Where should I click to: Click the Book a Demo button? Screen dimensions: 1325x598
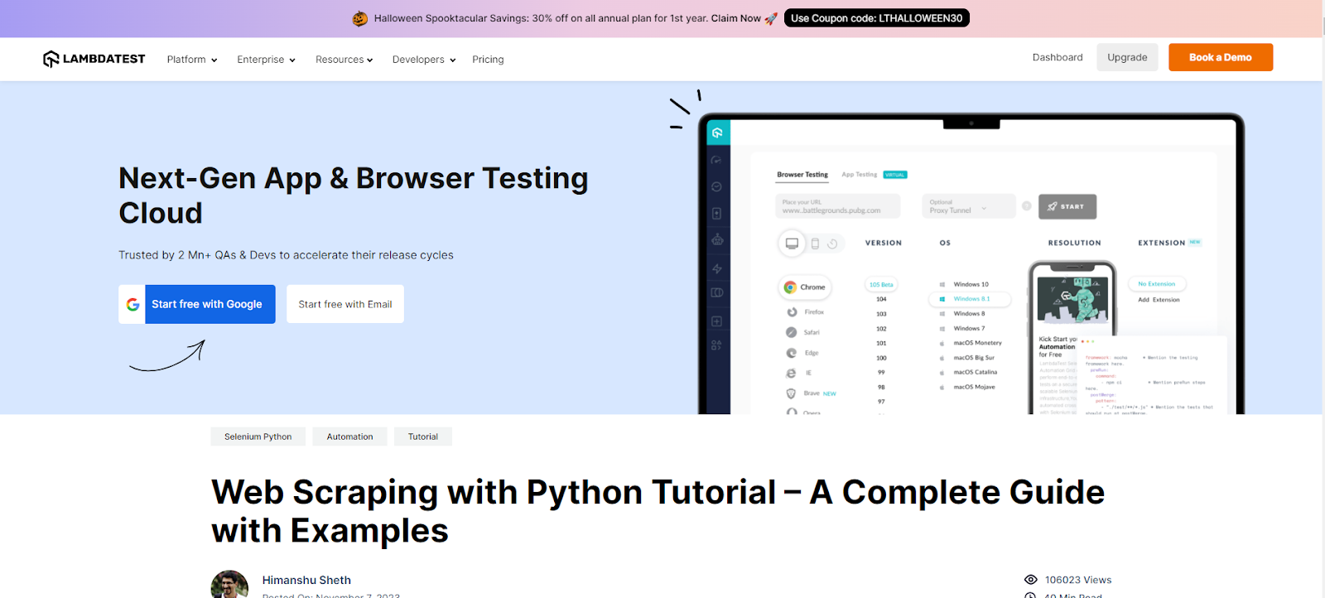tap(1221, 57)
